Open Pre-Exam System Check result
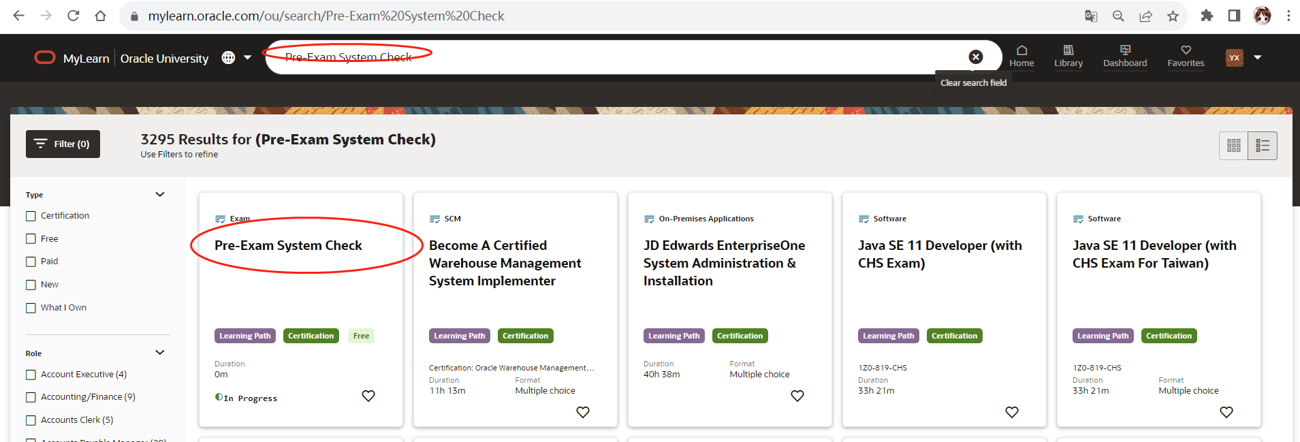The height and width of the screenshot is (442, 1300). tap(288, 245)
